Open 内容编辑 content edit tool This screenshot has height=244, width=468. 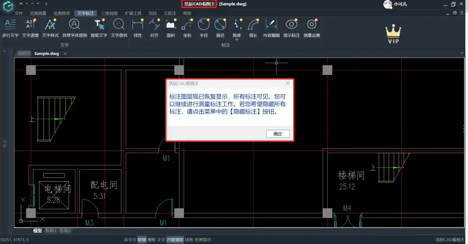[x=271, y=28]
